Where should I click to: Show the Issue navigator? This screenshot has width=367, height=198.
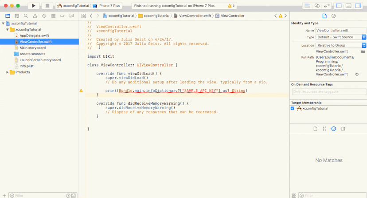tap(35, 16)
